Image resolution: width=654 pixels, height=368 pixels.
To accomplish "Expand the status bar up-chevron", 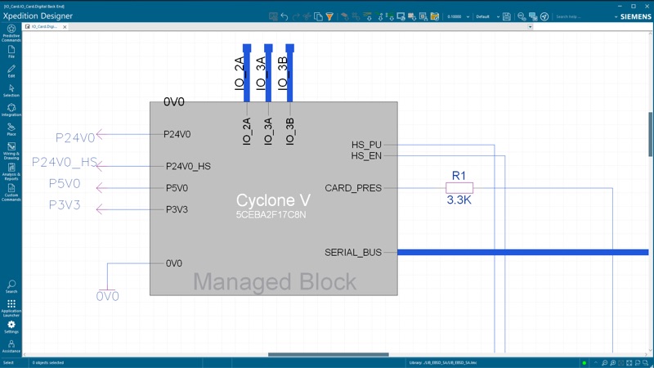I will point(596,363).
